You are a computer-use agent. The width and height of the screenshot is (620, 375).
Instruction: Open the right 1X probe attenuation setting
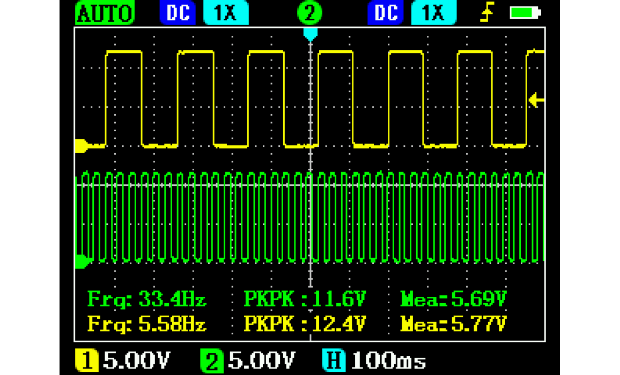tap(433, 13)
